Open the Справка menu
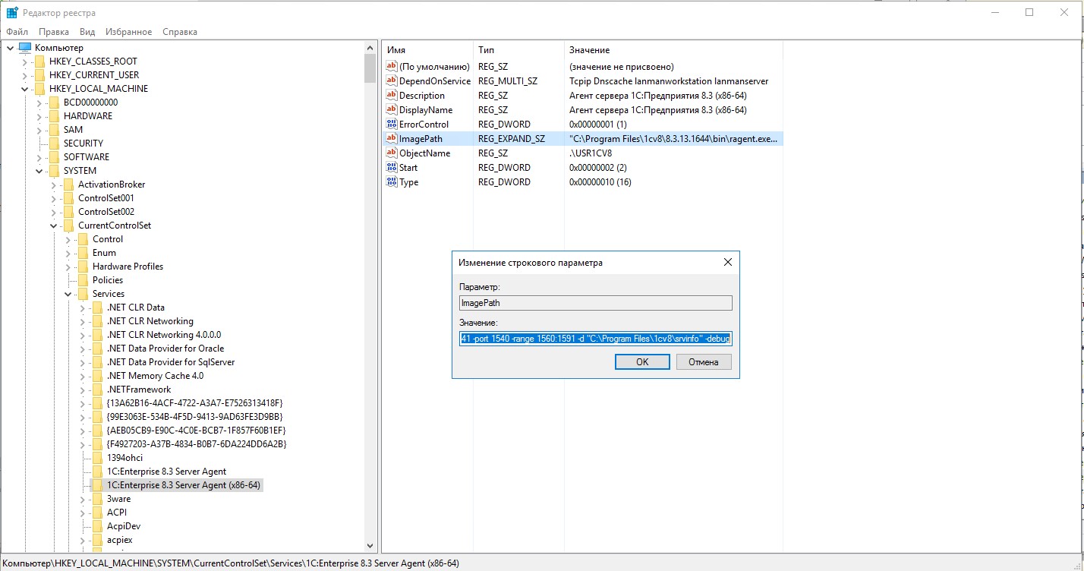The height and width of the screenshot is (571, 1084). click(180, 32)
